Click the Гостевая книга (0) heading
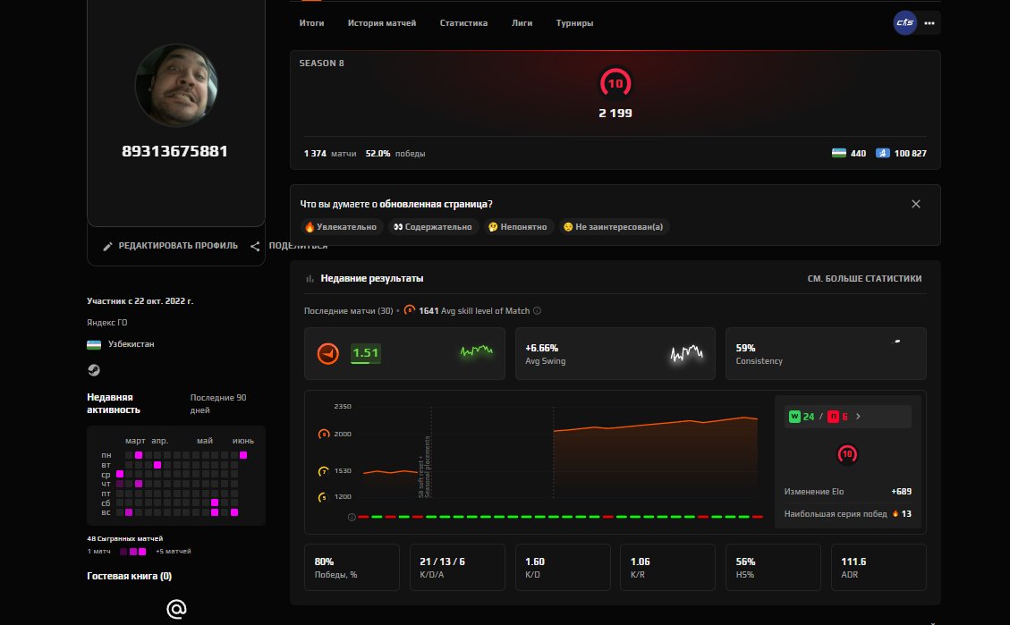This screenshot has height=625, width=1010. 130,576
